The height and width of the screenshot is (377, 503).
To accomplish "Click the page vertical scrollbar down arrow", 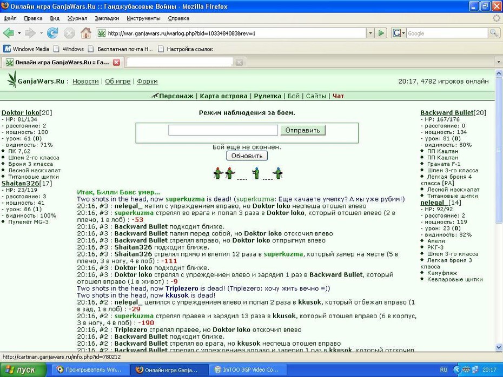I will 499,347.
